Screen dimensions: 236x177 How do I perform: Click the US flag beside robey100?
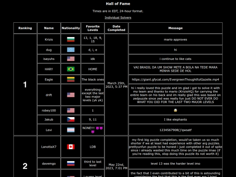pos(71,111)
